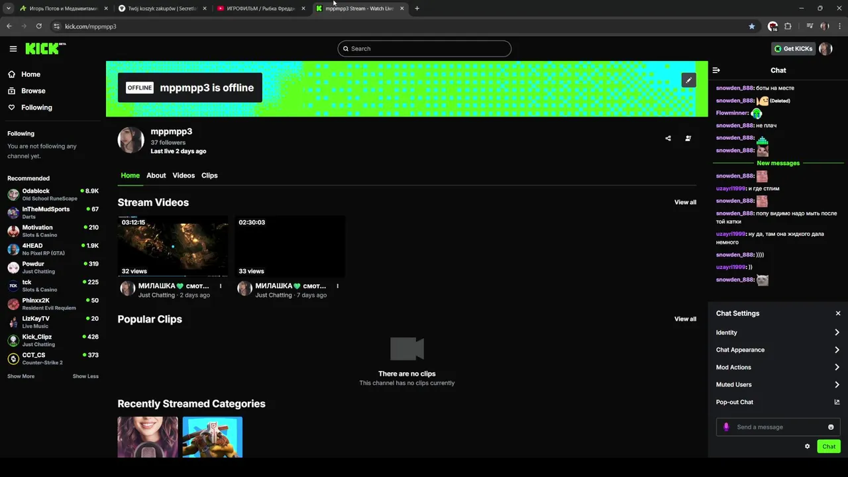
Task: Open Following in the sidebar
Action: point(36,107)
